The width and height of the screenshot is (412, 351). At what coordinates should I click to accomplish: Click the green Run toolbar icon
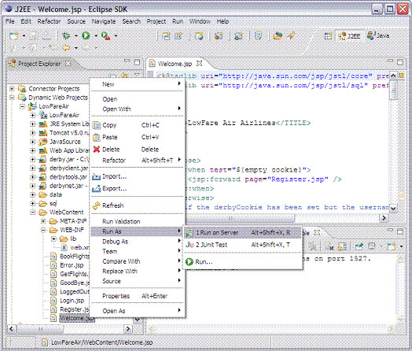(86, 35)
